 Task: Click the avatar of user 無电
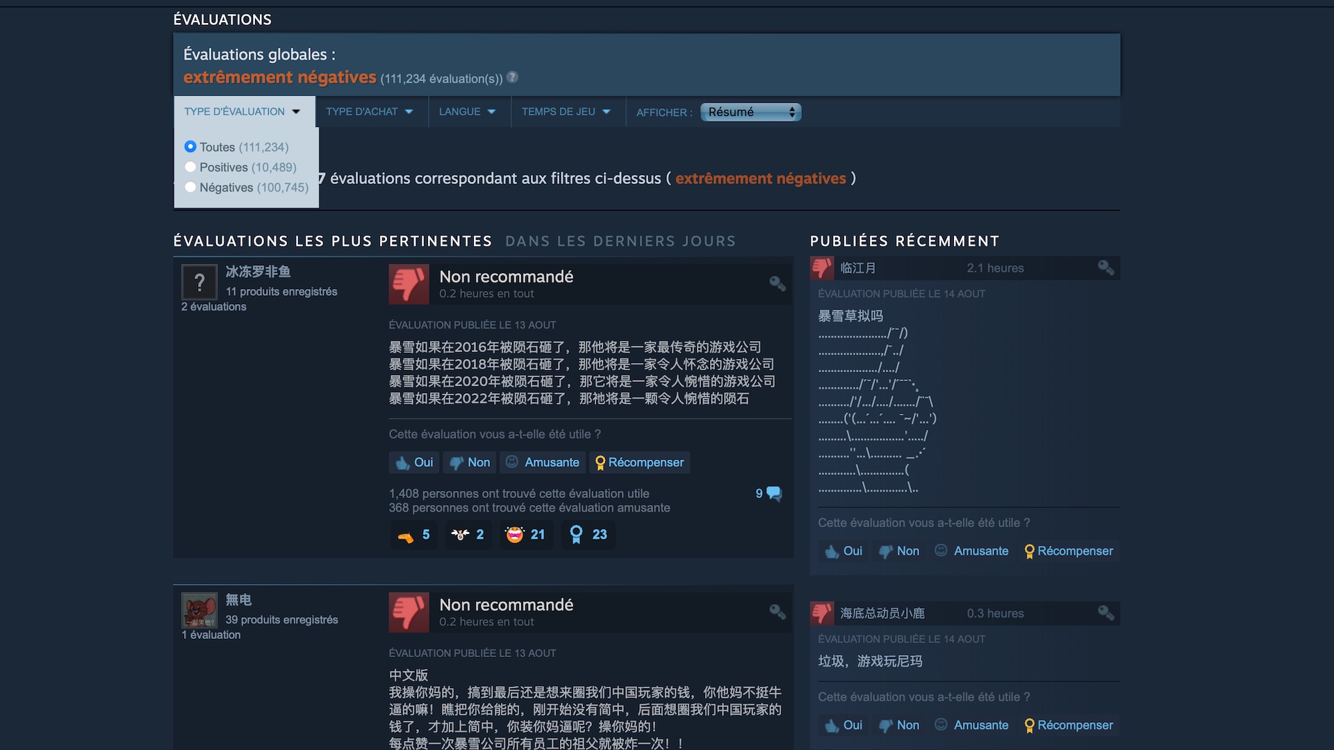pyautogui.click(x=199, y=610)
